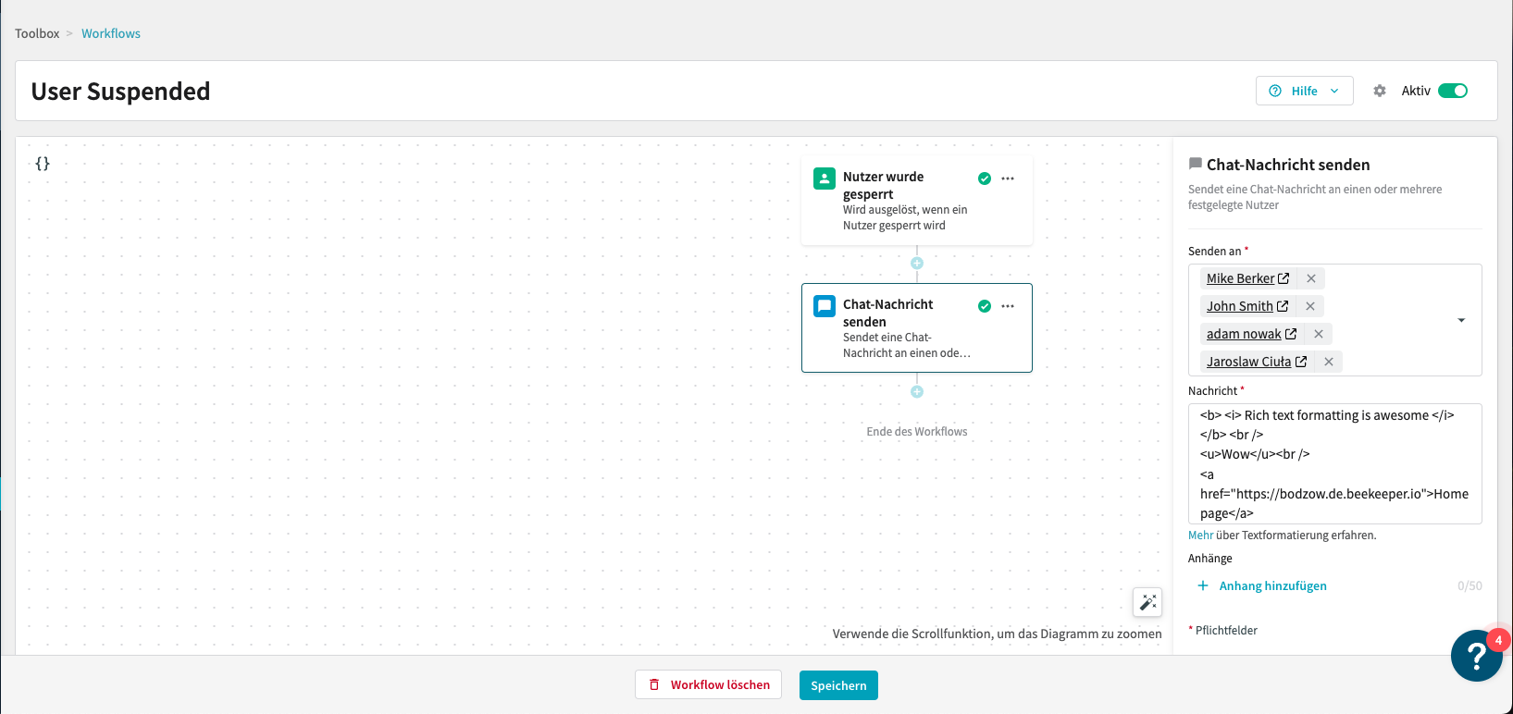Click the Ende des Workflows label
The image size is (1513, 714).
917,432
